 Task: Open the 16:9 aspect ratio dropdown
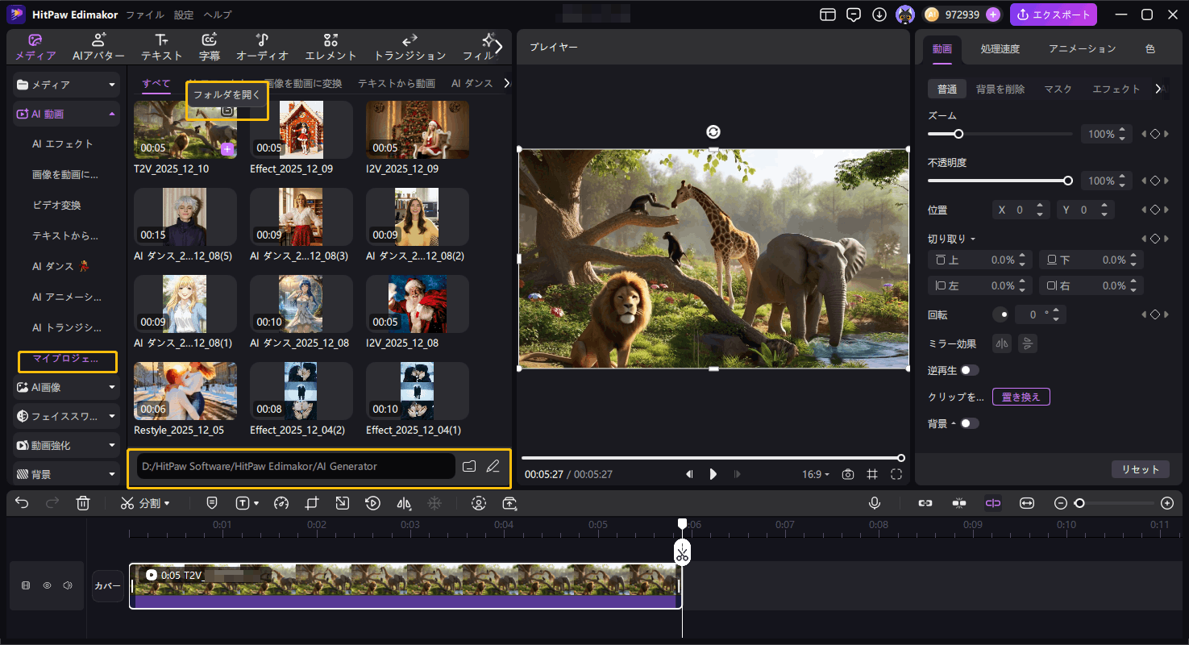[816, 474]
